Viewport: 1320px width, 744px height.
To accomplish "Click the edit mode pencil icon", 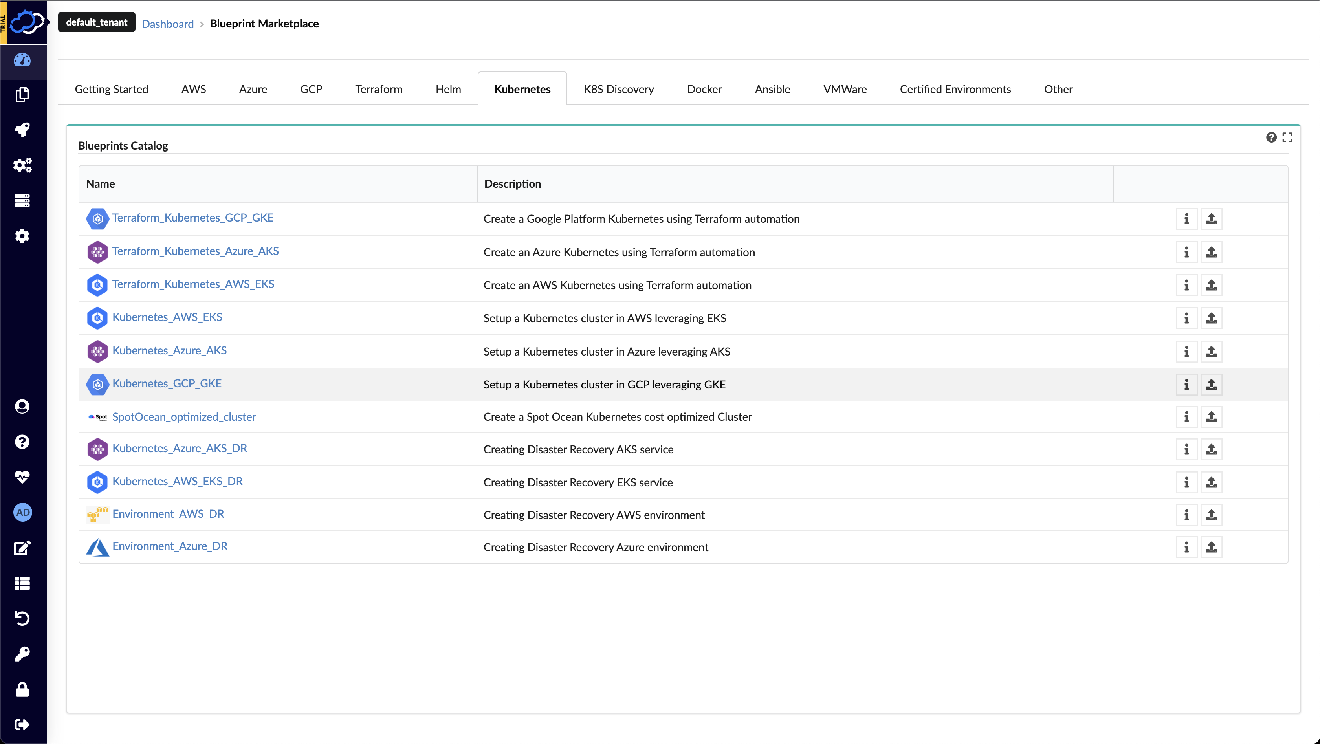I will tap(22, 548).
